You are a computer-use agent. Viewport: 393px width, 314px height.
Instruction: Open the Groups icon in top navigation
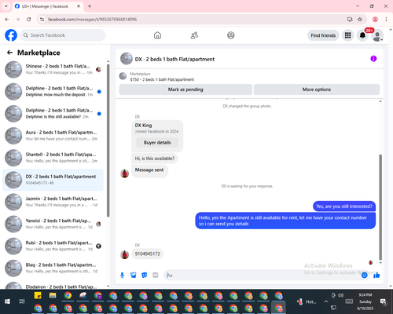pos(231,35)
